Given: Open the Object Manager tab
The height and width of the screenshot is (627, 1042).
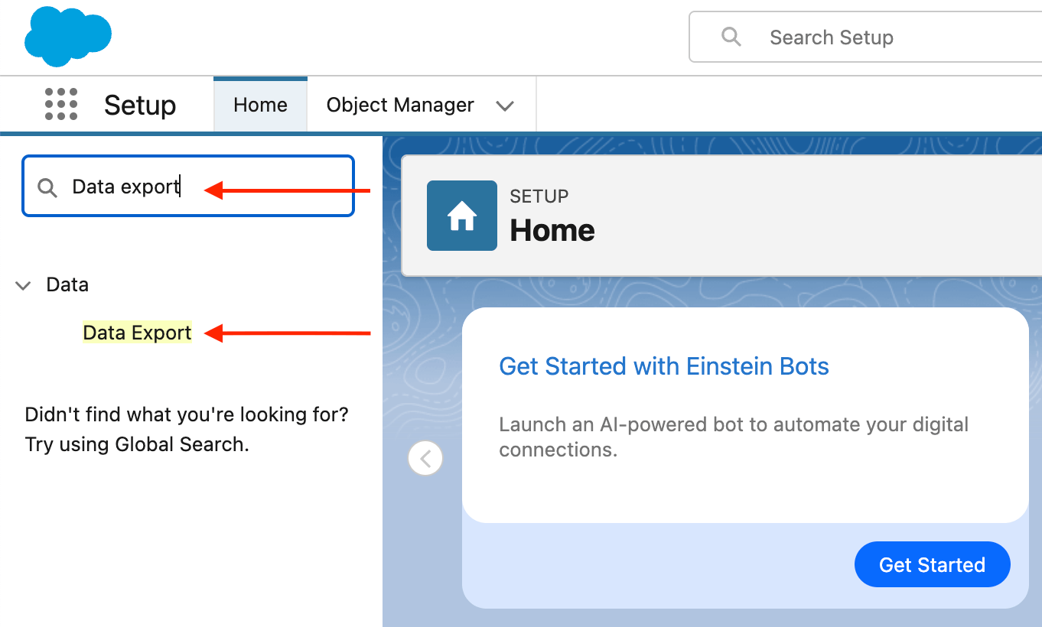Looking at the screenshot, I should pyautogui.click(x=399, y=105).
